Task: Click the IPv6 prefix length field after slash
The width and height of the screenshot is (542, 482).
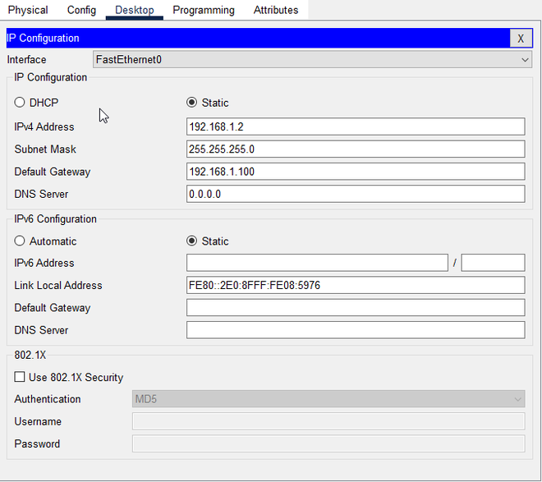Action: coord(493,263)
